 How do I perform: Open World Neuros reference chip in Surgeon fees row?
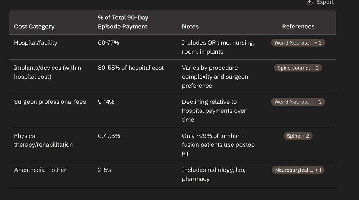[x=298, y=102]
